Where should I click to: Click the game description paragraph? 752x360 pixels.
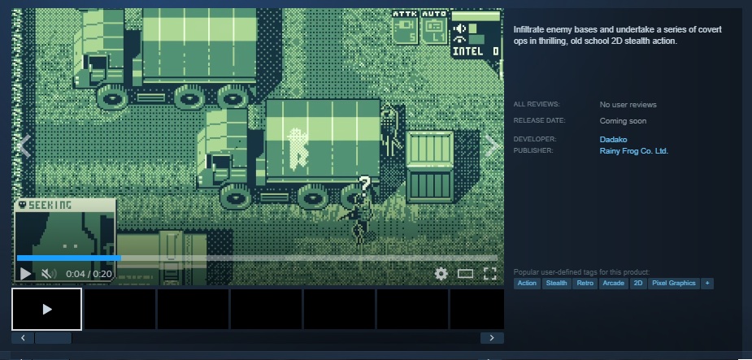pos(617,36)
